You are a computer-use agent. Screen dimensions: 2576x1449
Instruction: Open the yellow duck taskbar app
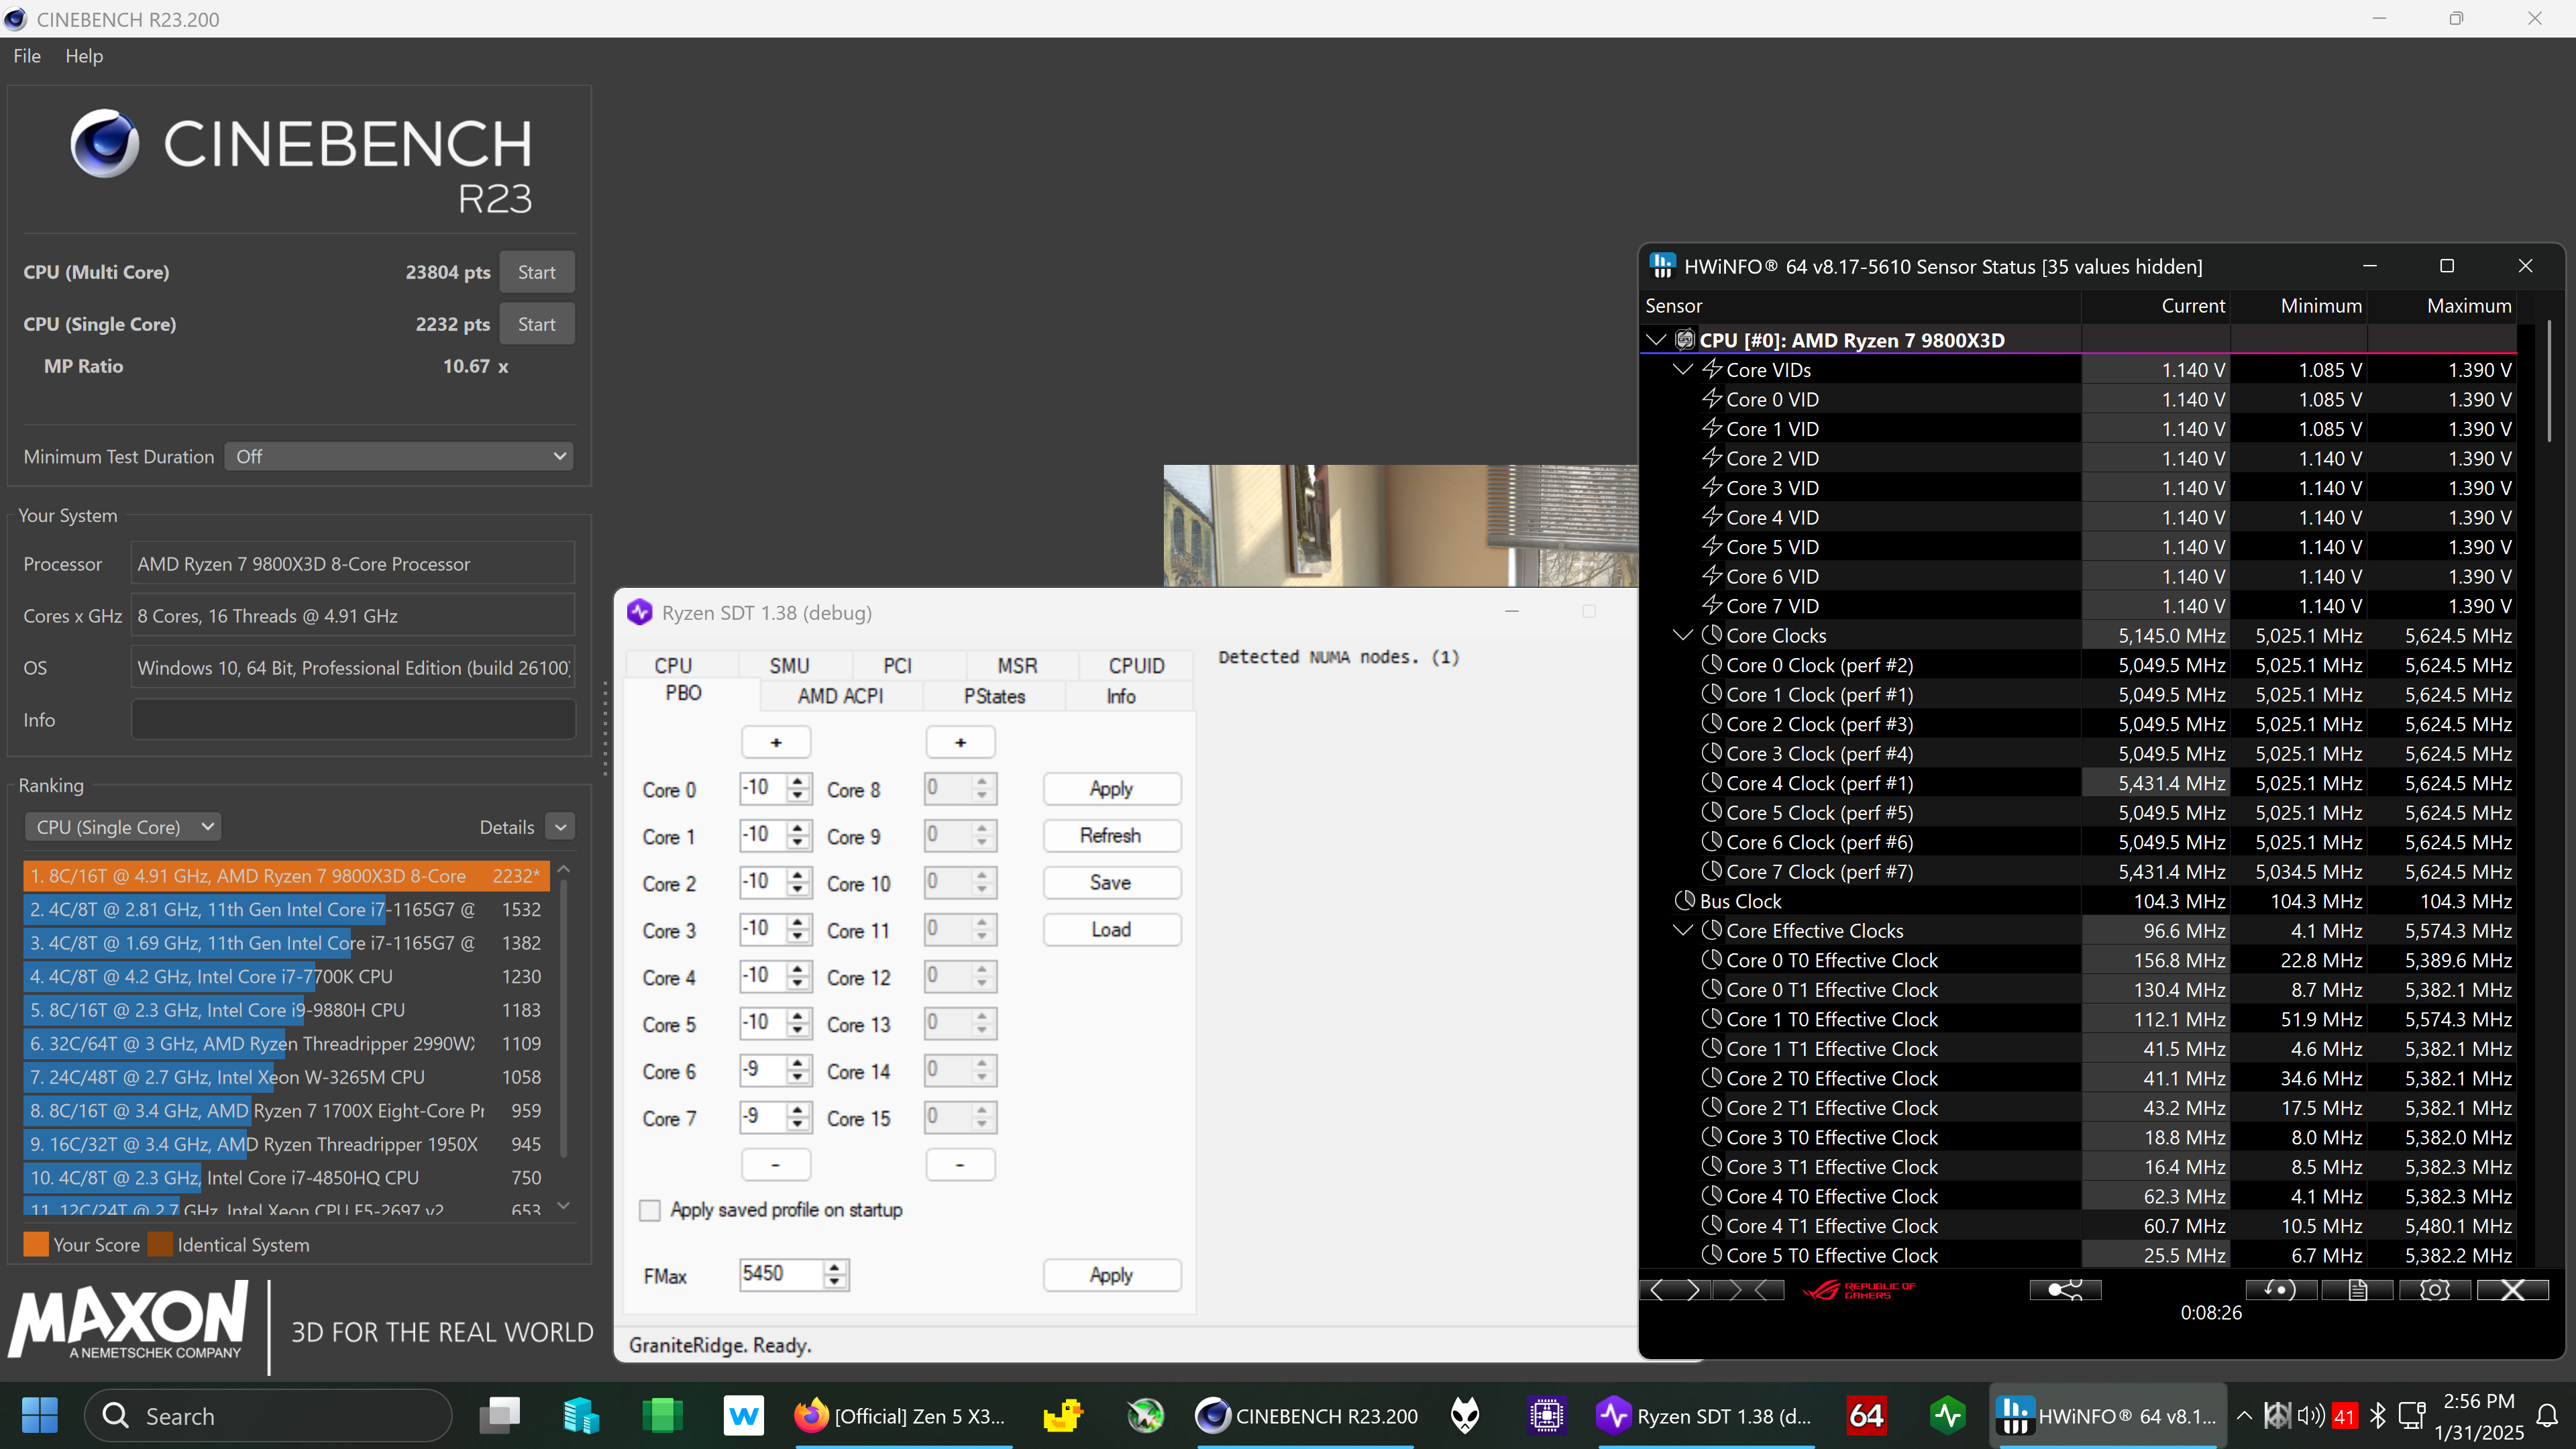[1062, 1416]
